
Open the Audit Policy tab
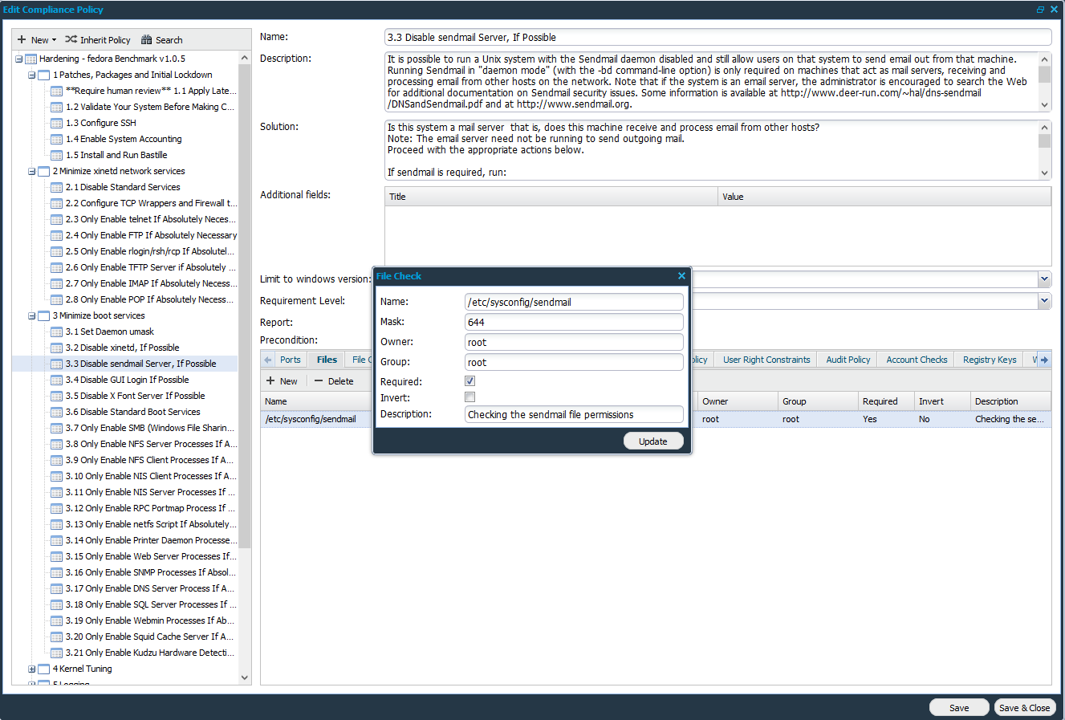pyautogui.click(x=847, y=359)
